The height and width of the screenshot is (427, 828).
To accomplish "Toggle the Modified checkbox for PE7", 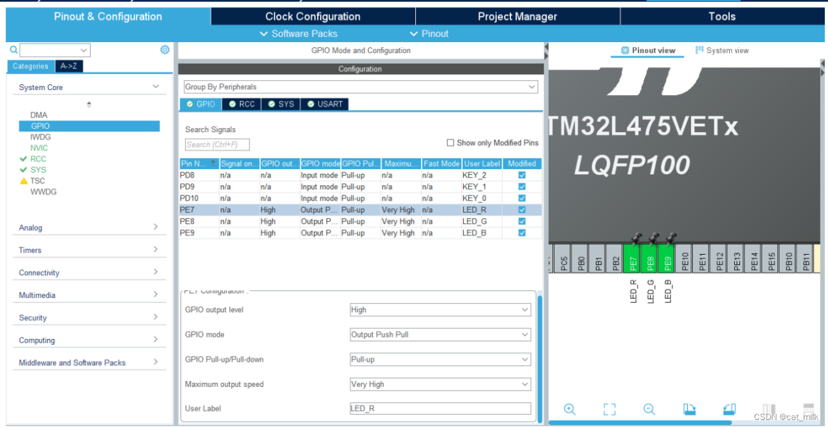I will (x=522, y=209).
